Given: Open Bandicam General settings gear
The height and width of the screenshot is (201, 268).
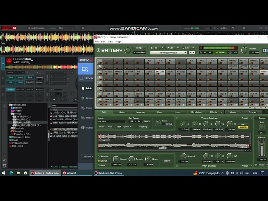Looking at the screenshot, I should [83, 98].
